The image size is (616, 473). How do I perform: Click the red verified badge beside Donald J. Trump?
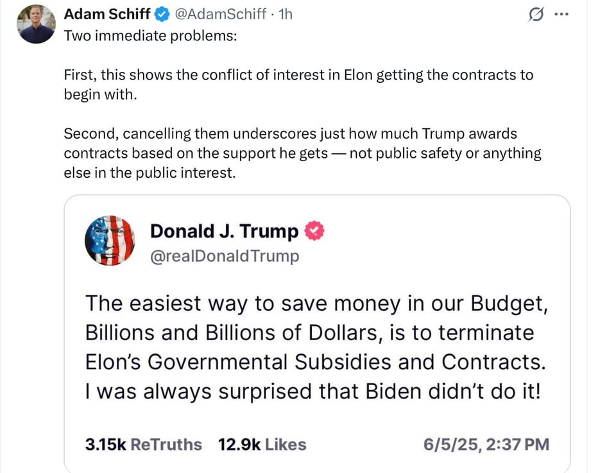tap(314, 231)
